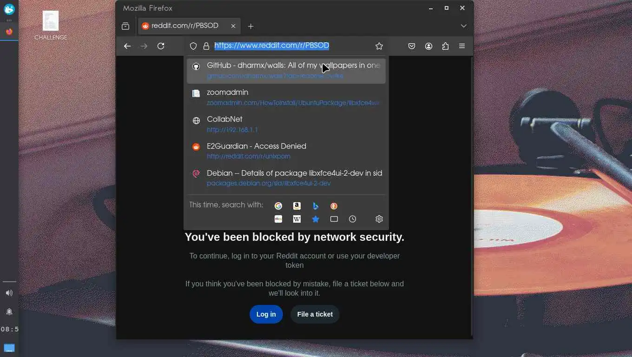Search with eBay engine icon
Image resolution: width=632 pixels, height=357 pixels.
click(278, 219)
